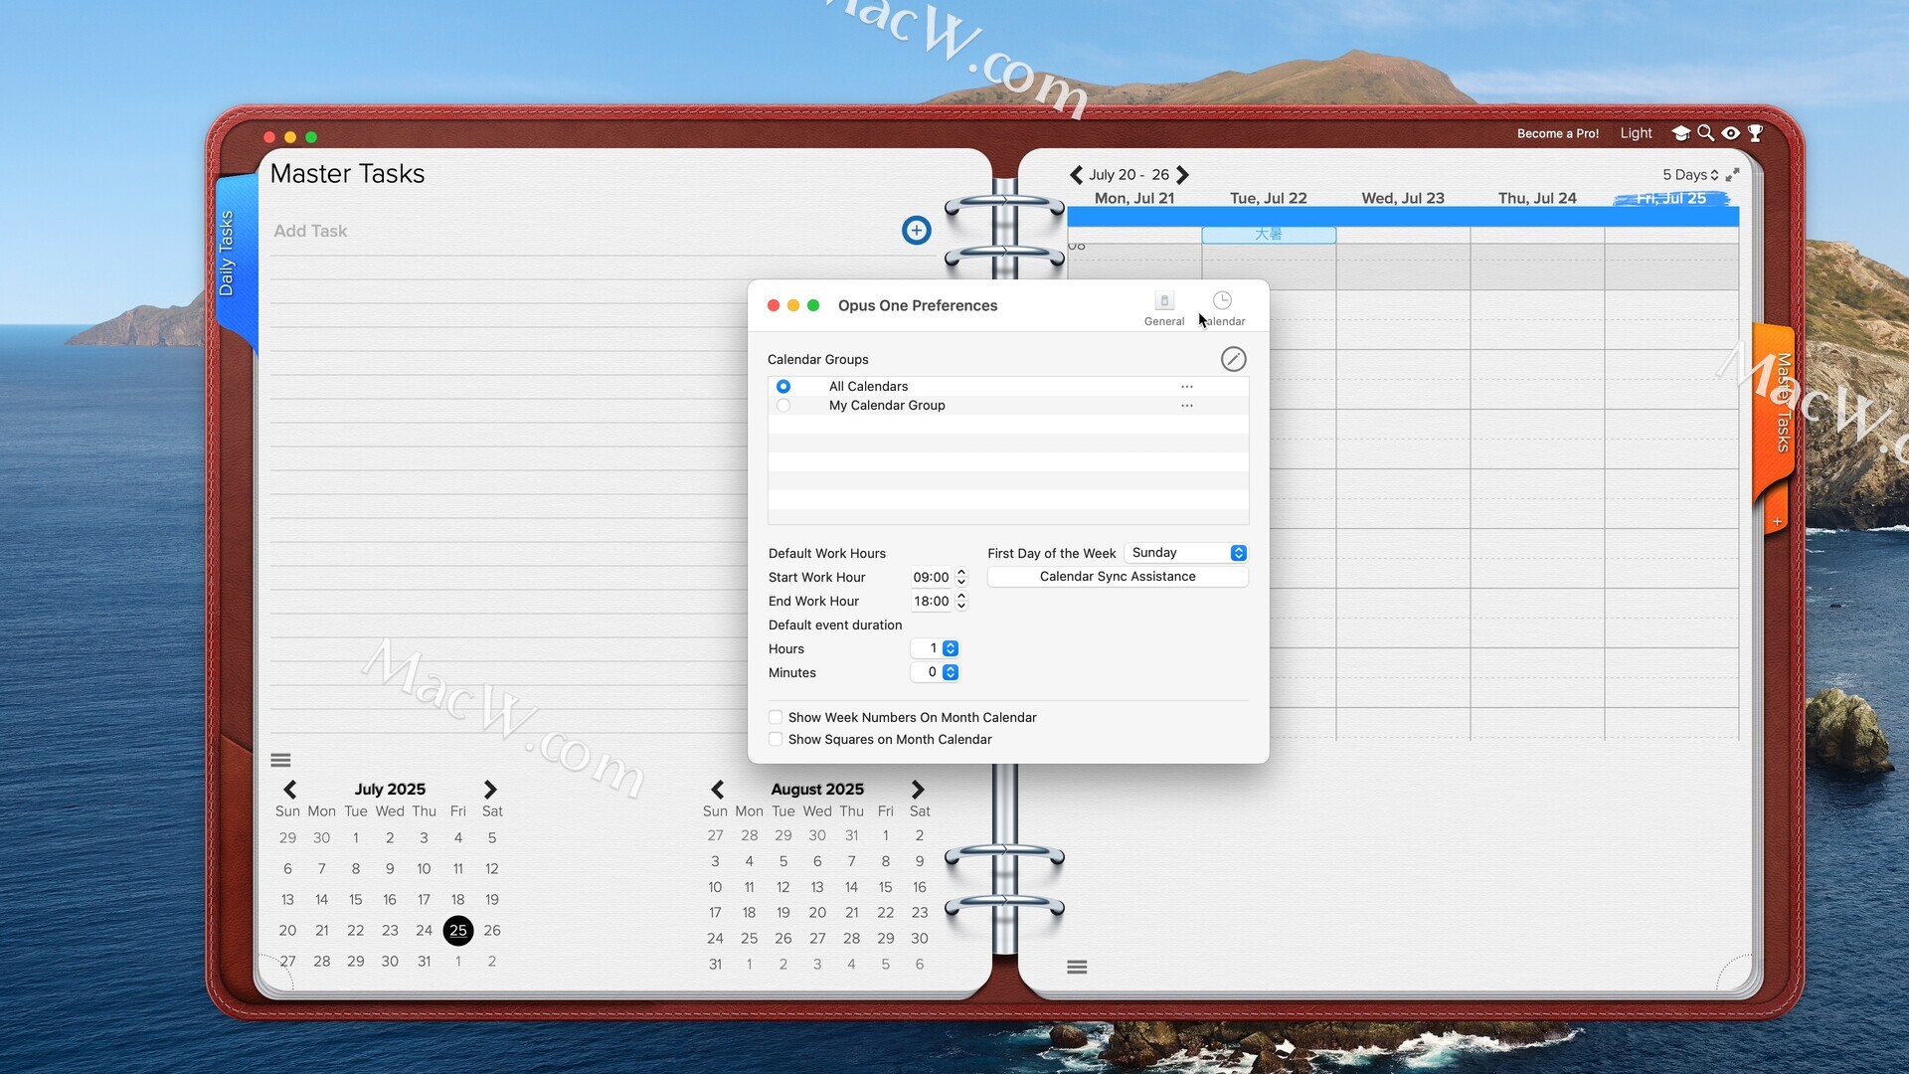Screen dimensions: 1909x1074
Task: Click the Fri, Jul 25 column header
Action: tap(1671, 198)
